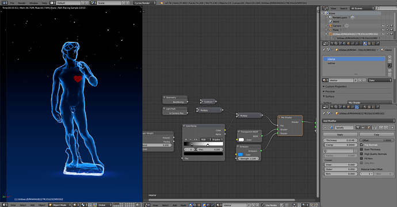Click the Solidify modifier name field
The image size is (397, 207).
344,128
